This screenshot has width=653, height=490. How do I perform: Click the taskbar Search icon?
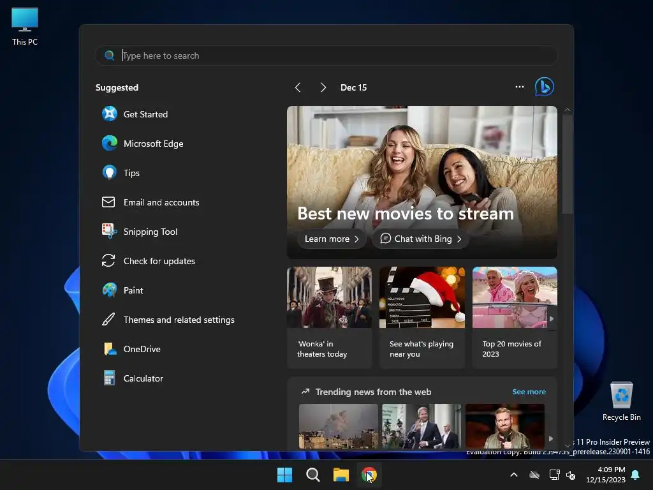(312, 475)
